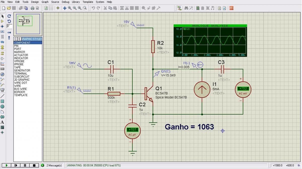Select junction dot mode
The image size is (302, 169).
click(x=3, y=26)
